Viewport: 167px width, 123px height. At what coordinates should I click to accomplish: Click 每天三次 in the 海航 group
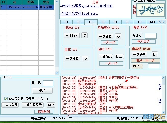point(144,41)
